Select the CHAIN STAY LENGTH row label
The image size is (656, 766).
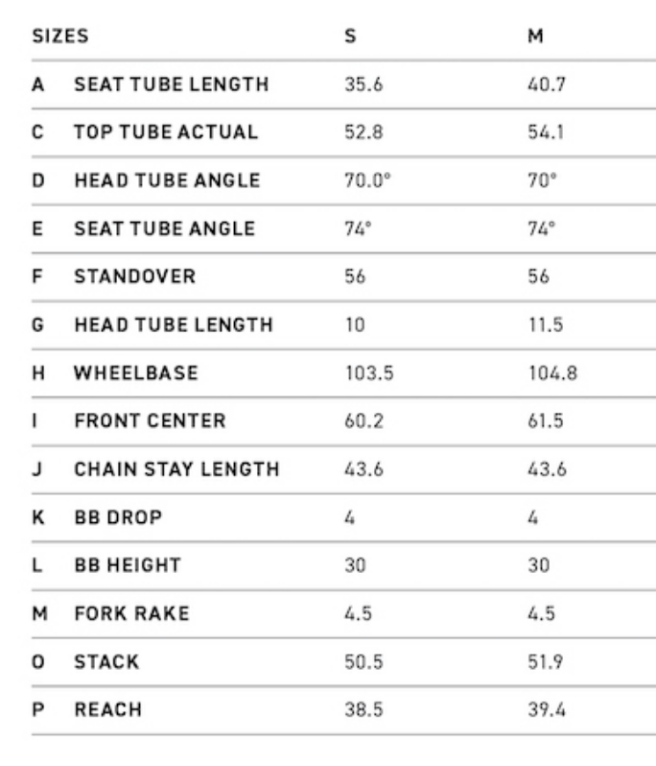176,469
